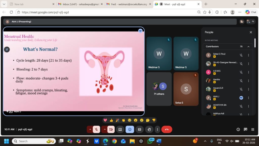Open the Present now screen share button
The image size is (259, 146).
tap(120, 129)
